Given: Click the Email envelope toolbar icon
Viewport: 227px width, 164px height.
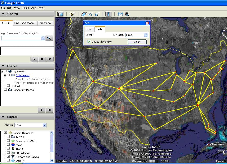Looking at the screenshot, I should (x=121, y=14).
